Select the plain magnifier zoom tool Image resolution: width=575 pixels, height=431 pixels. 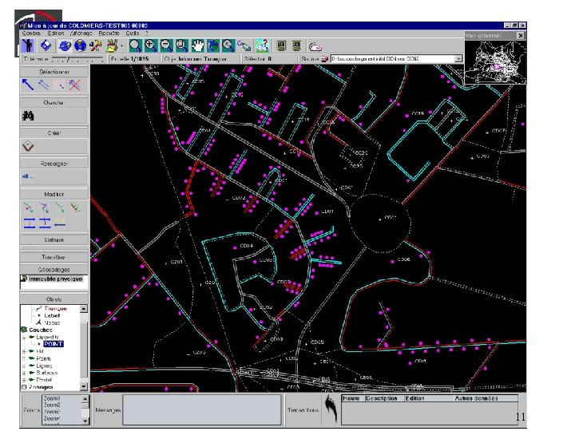135,46
